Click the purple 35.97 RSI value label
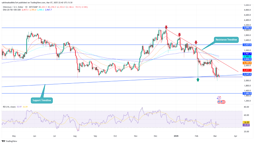Screen dimensions: 255x144 247,125
